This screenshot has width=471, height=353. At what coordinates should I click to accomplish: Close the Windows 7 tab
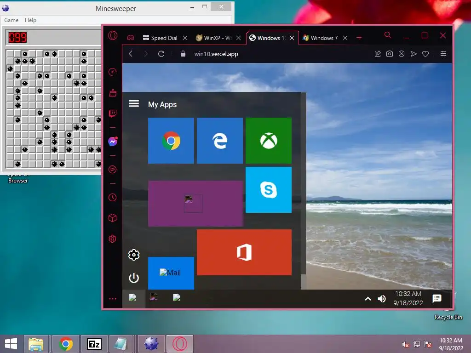click(345, 38)
